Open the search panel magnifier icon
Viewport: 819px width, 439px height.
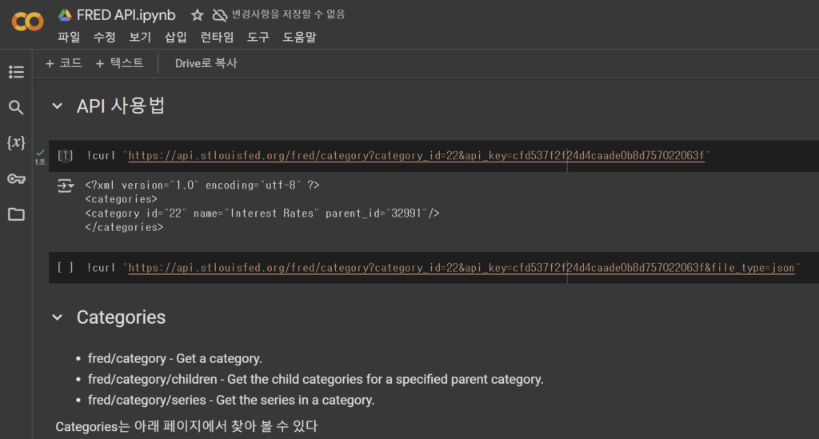pos(16,107)
